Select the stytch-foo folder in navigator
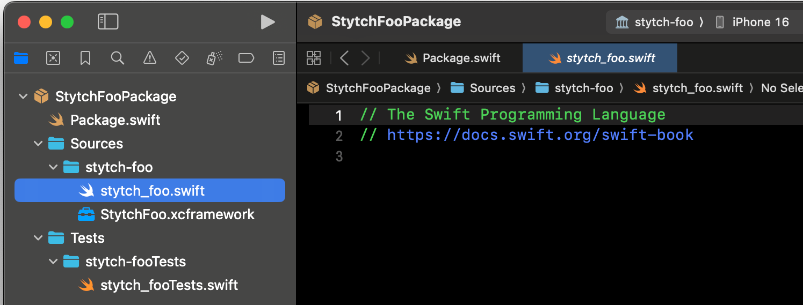 click(x=150, y=167)
